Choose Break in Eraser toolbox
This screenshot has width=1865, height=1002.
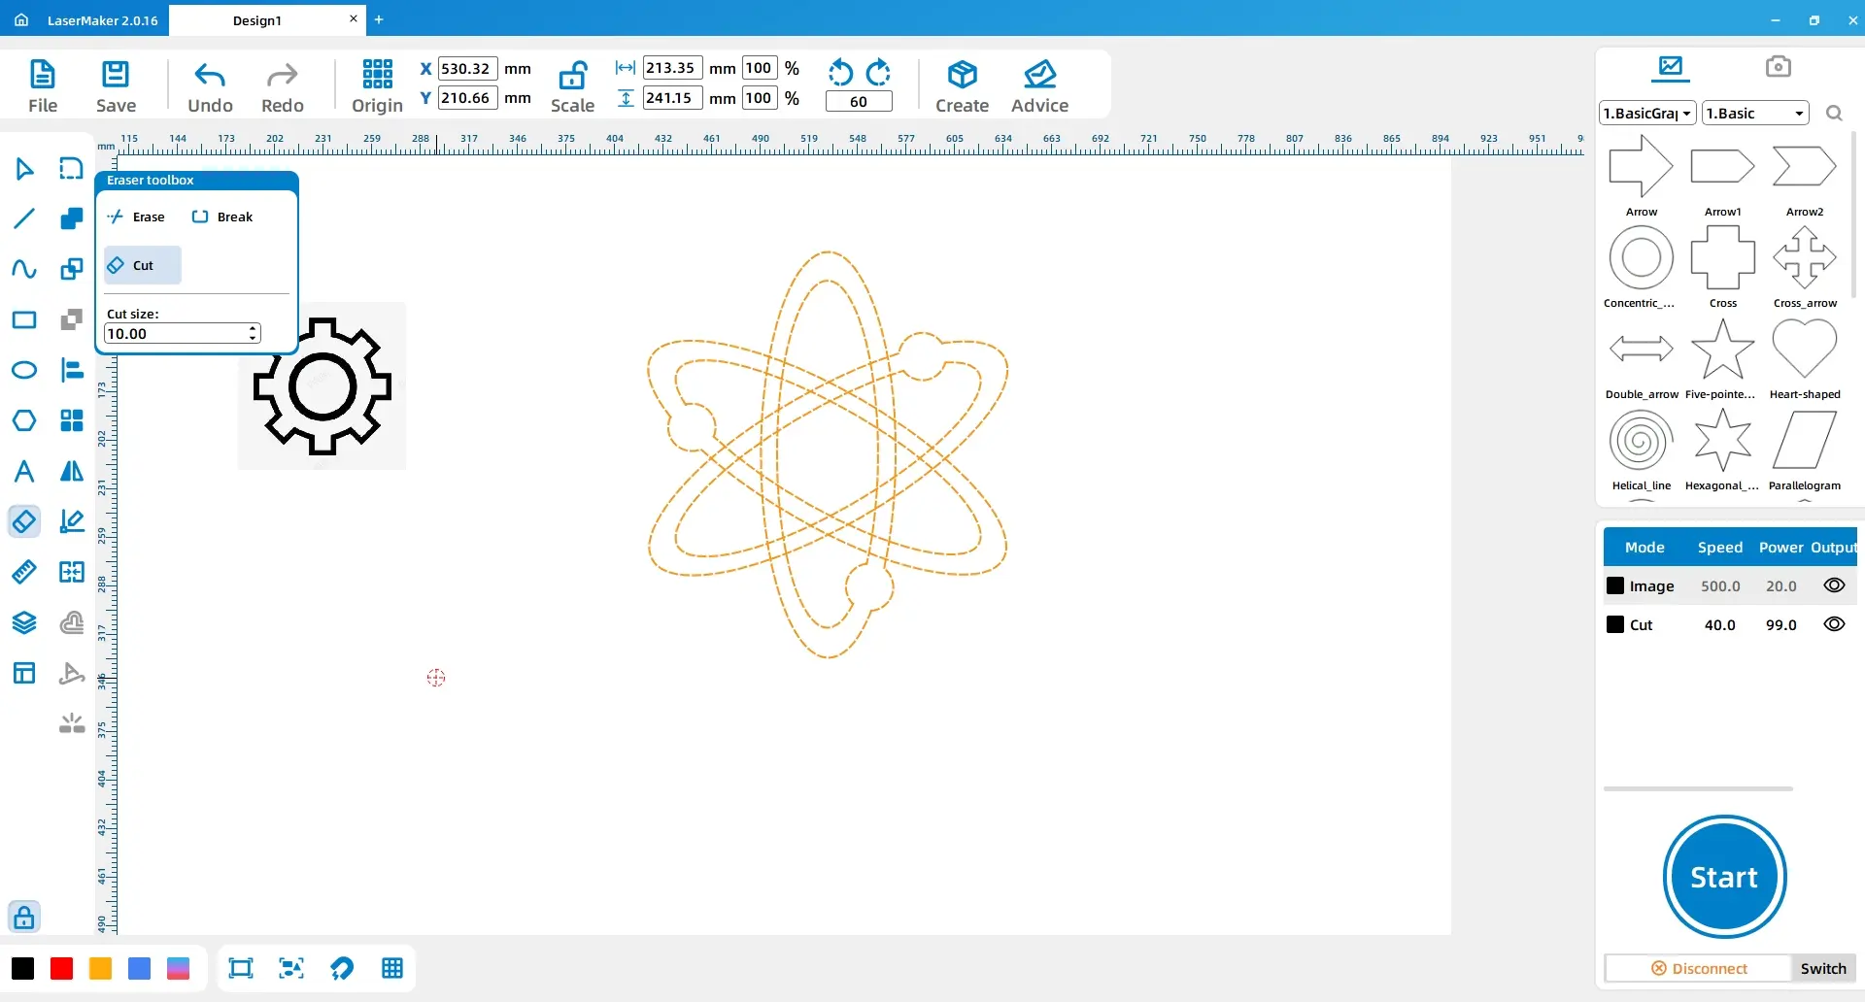(x=223, y=217)
